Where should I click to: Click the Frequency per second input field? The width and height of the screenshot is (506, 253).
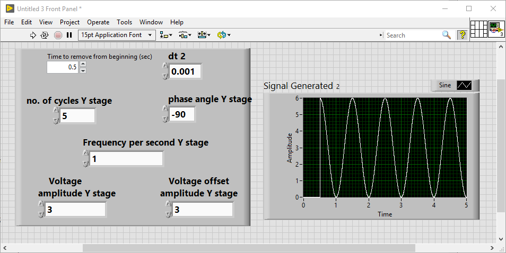pyautogui.click(x=126, y=159)
